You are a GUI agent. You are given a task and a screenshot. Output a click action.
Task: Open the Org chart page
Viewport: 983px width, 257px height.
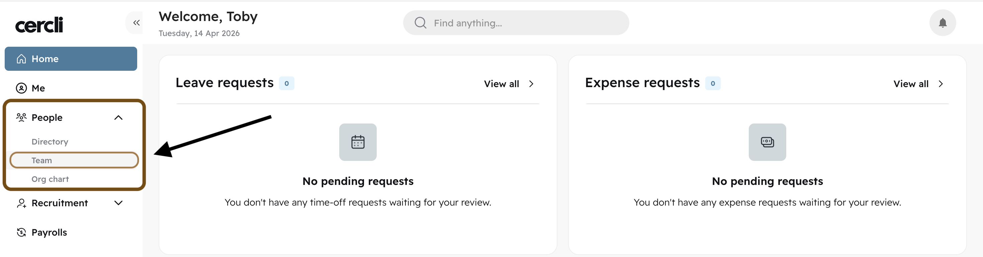(x=51, y=179)
